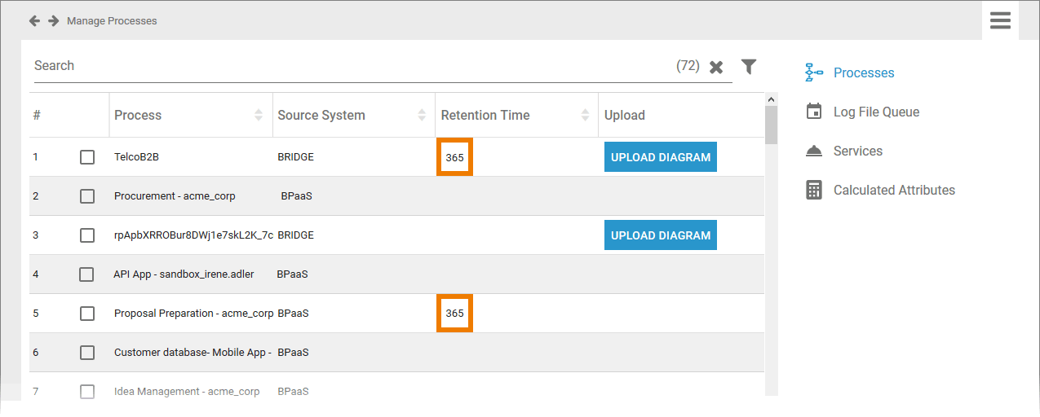Click the forward arrow icon
The image size is (1040, 417).
coord(54,21)
